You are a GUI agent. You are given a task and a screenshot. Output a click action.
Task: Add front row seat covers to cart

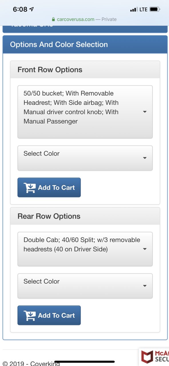[49, 187]
